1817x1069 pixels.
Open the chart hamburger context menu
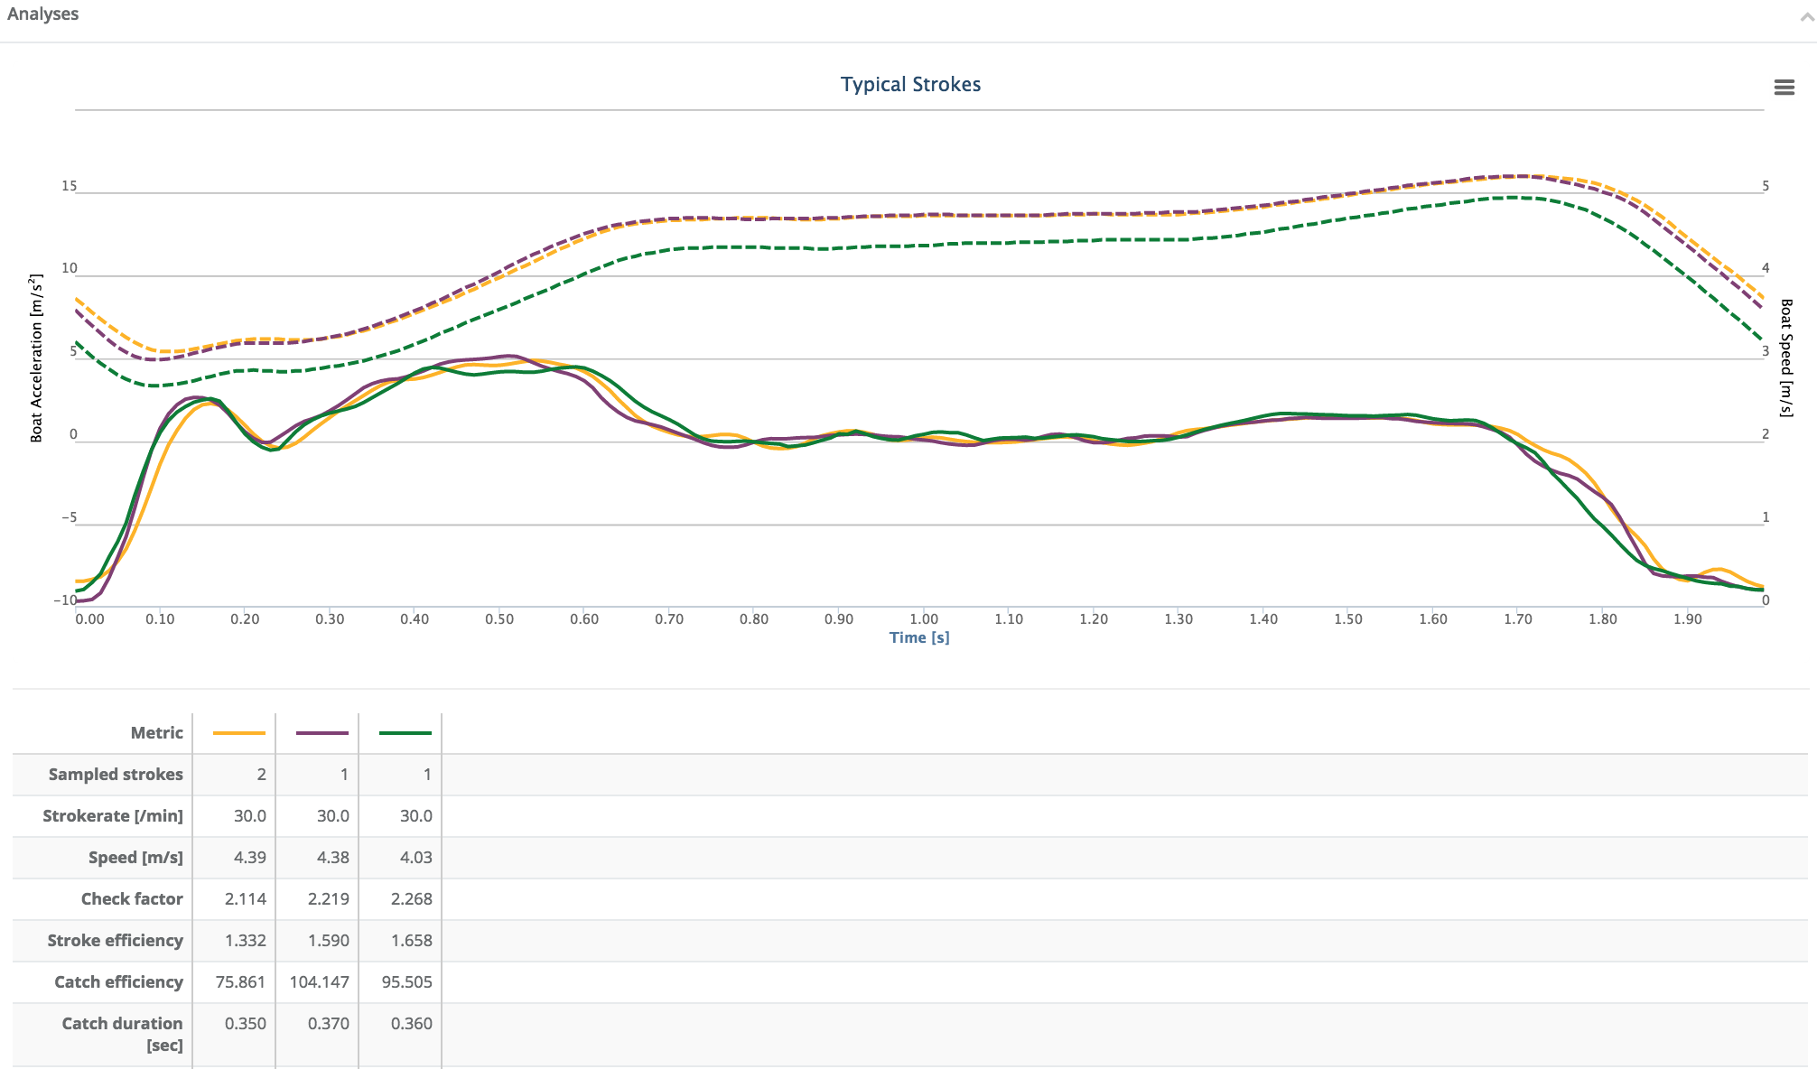pyautogui.click(x=1784, y=88)
